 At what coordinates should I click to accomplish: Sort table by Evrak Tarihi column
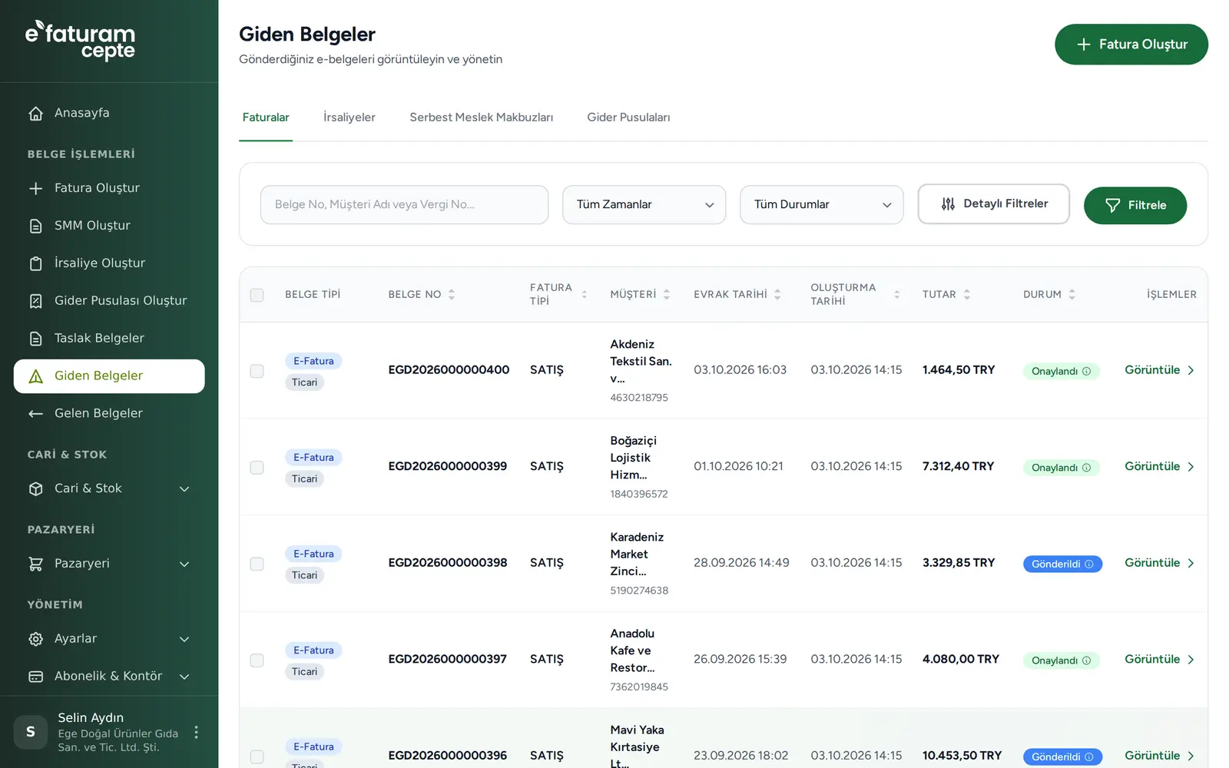(737, 295)
